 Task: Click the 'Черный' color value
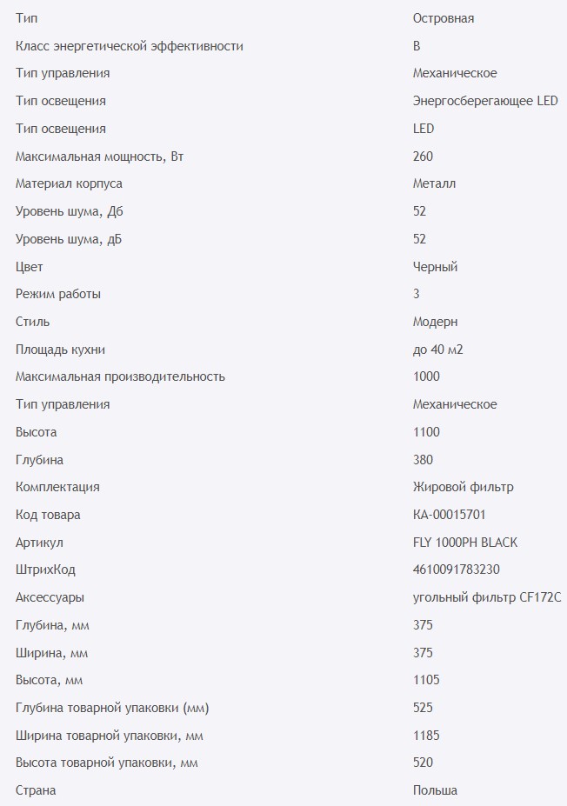(x=435, y=267)
